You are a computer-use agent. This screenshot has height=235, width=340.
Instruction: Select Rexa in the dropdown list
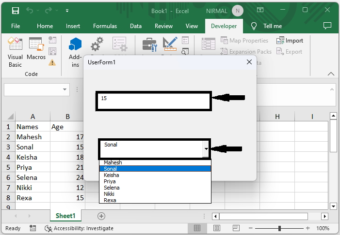coord(155,200)
